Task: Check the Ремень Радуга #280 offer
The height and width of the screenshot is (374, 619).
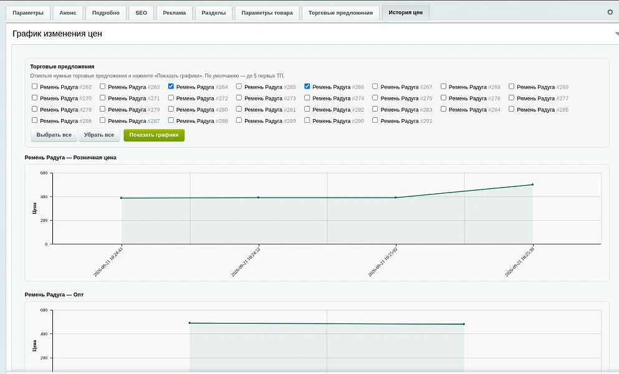Action: tap(171, 109)
